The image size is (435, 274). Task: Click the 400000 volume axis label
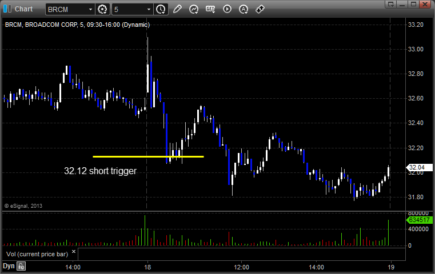point(418,229)
